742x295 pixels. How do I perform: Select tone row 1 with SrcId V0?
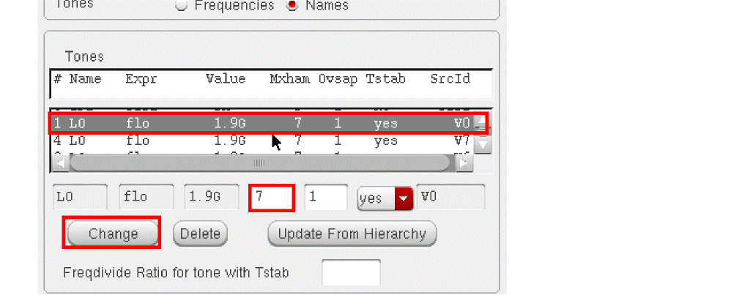click(x=256, y=123)
